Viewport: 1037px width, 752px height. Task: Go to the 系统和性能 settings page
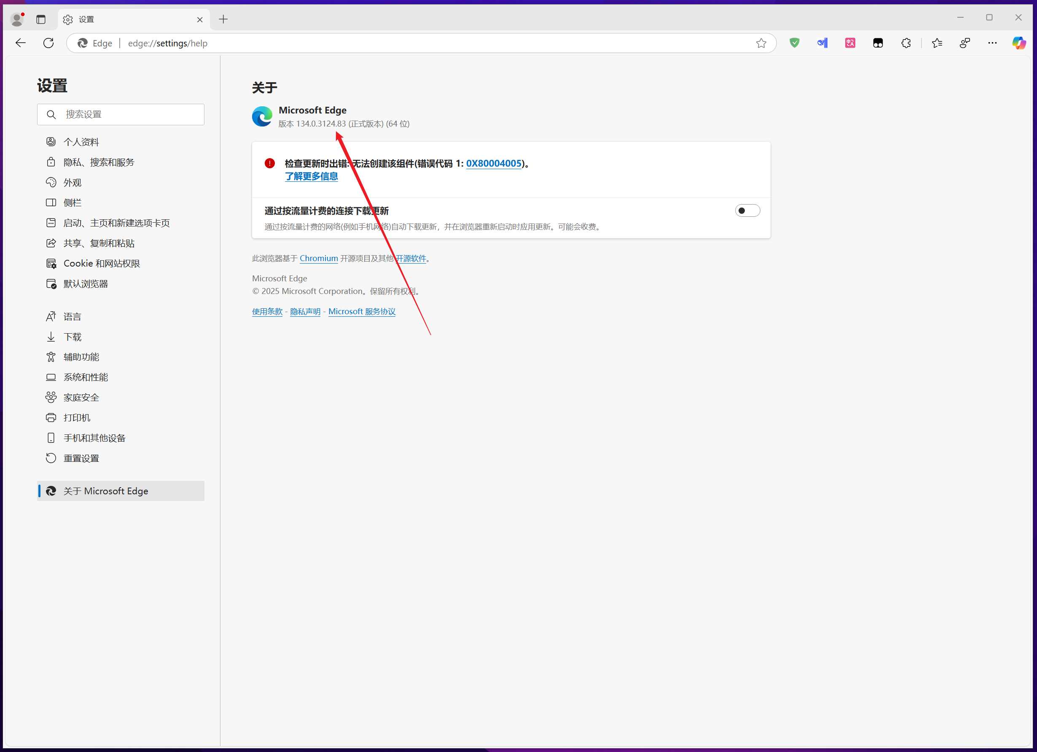pos(86,377)
